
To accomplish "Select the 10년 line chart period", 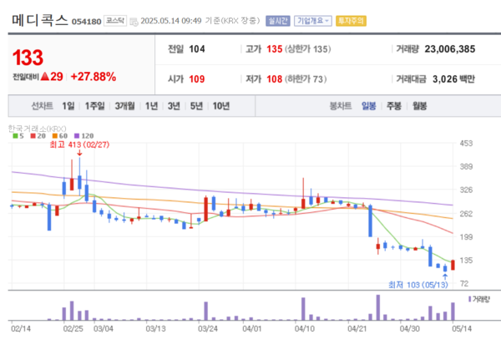I will coord(221,106).
